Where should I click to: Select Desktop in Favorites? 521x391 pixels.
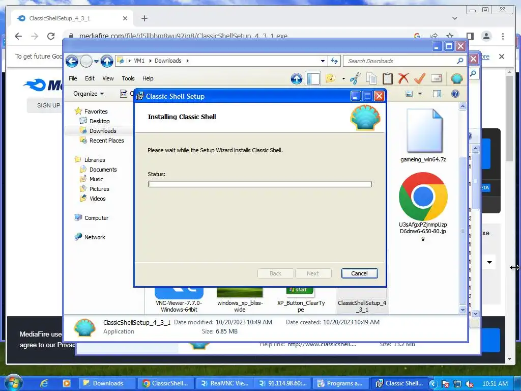tap(99, 121)
